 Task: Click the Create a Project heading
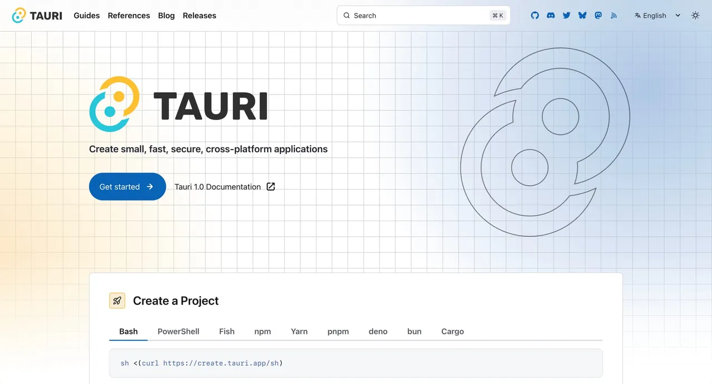176,301
